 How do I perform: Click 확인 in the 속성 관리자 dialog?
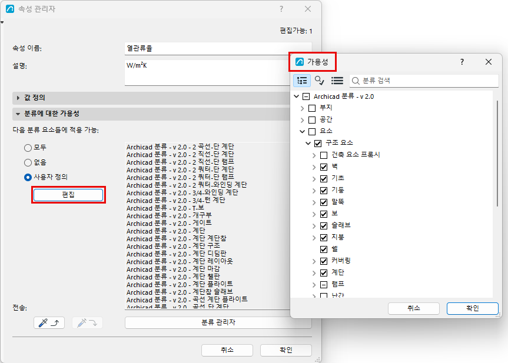click(286, 350)
